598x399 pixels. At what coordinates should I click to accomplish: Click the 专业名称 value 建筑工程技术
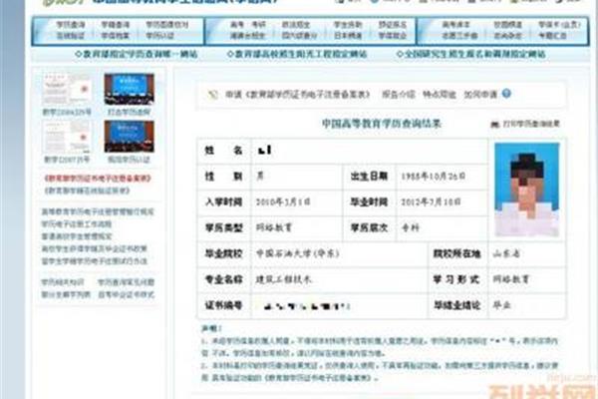(284, 279)
